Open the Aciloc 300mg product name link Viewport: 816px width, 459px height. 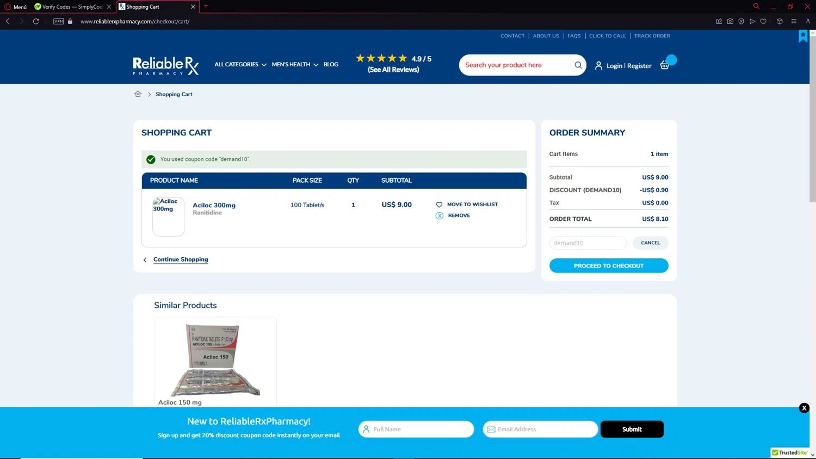pos(214,206)
